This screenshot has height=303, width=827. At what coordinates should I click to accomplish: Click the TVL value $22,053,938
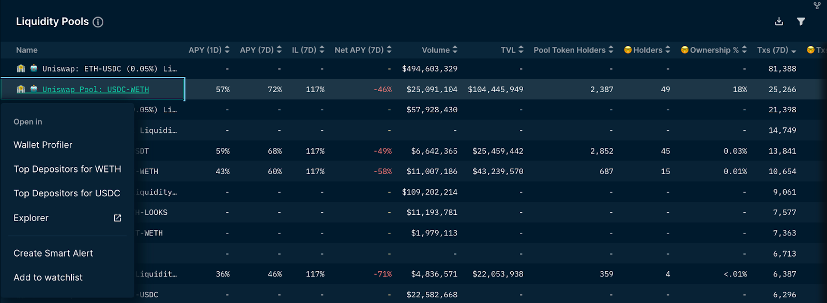tap(498, 274)
